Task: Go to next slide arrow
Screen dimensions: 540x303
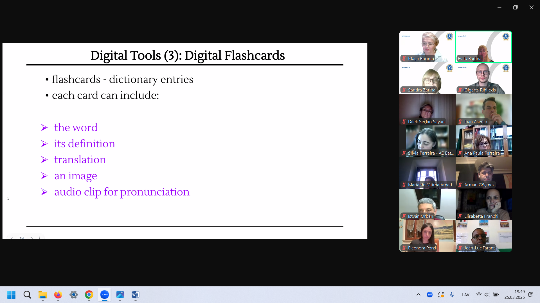Action: click(x=32, y=238)
